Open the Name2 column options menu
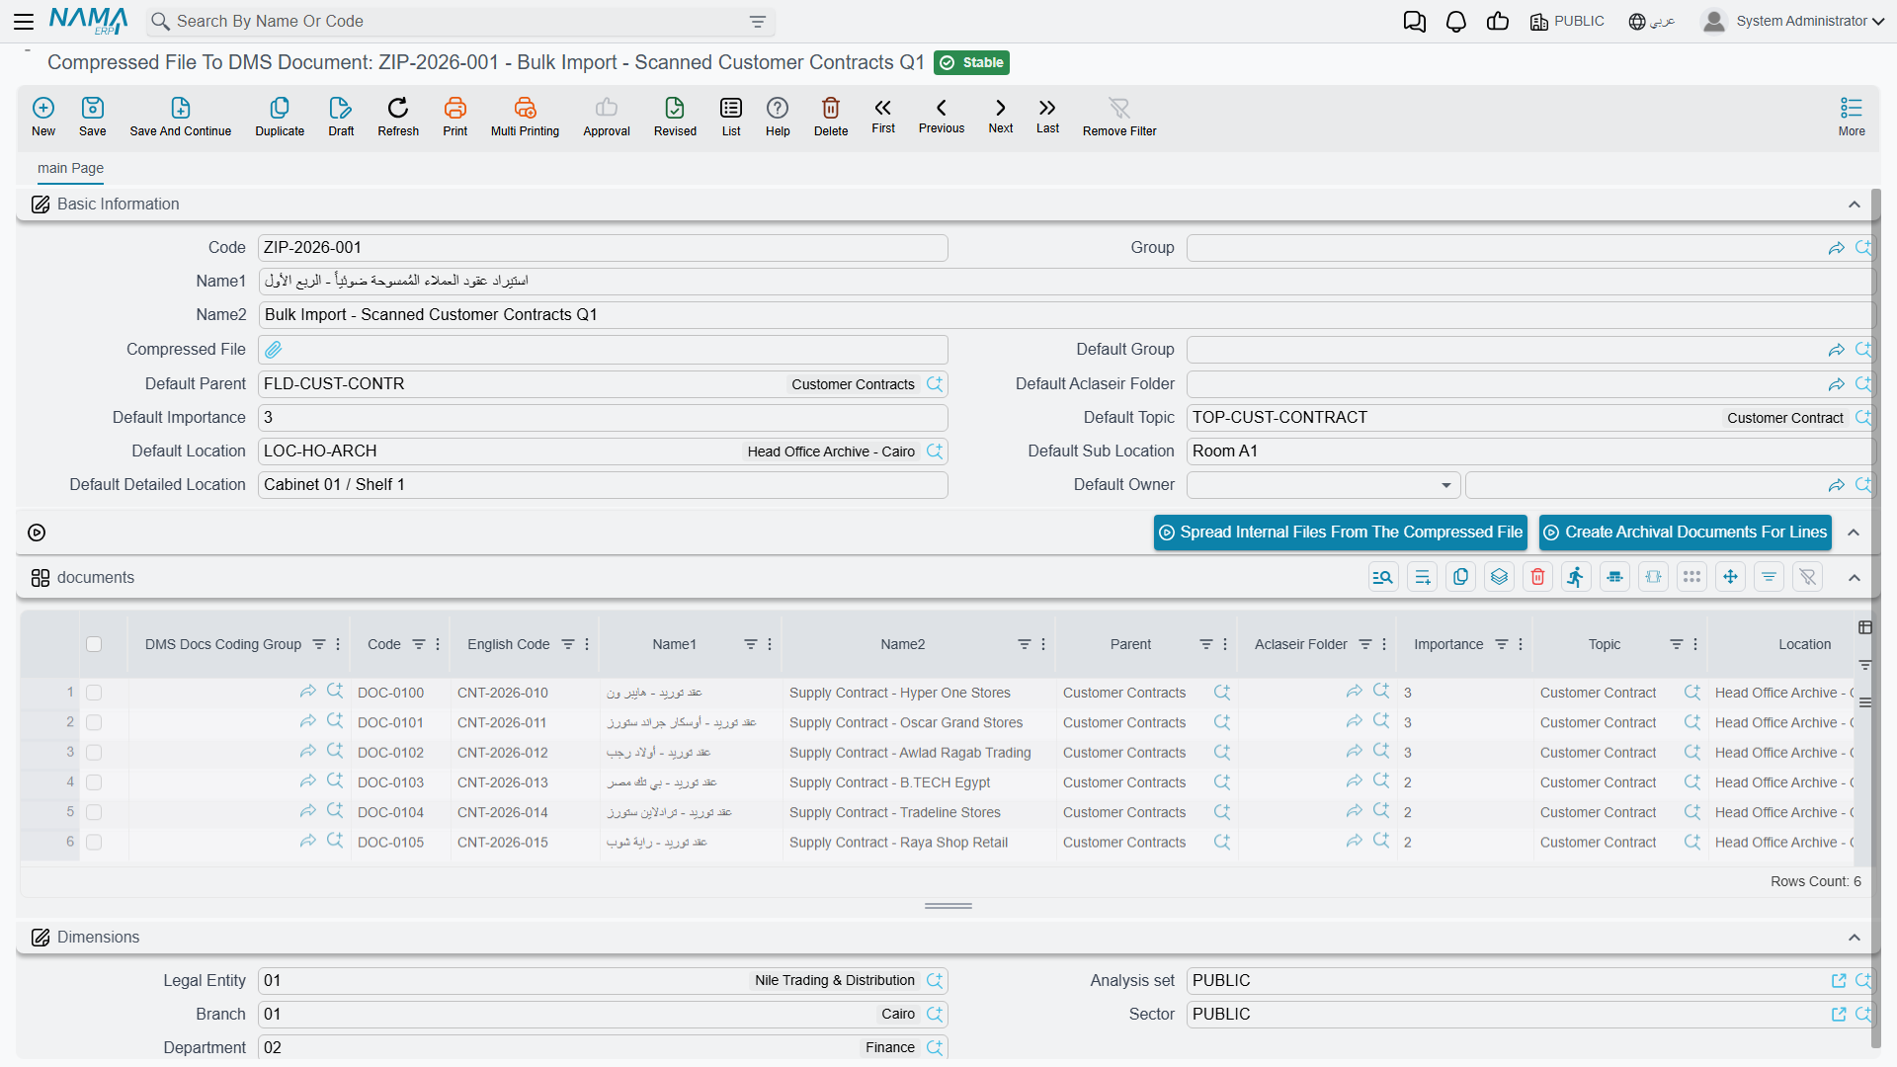Screen dimensions: 1897x1067 (1043, 644)
